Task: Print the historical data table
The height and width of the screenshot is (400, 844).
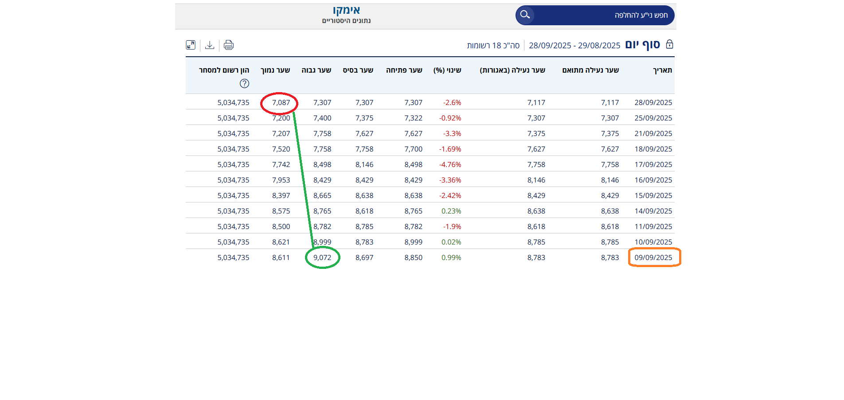Action: point(228,45)
